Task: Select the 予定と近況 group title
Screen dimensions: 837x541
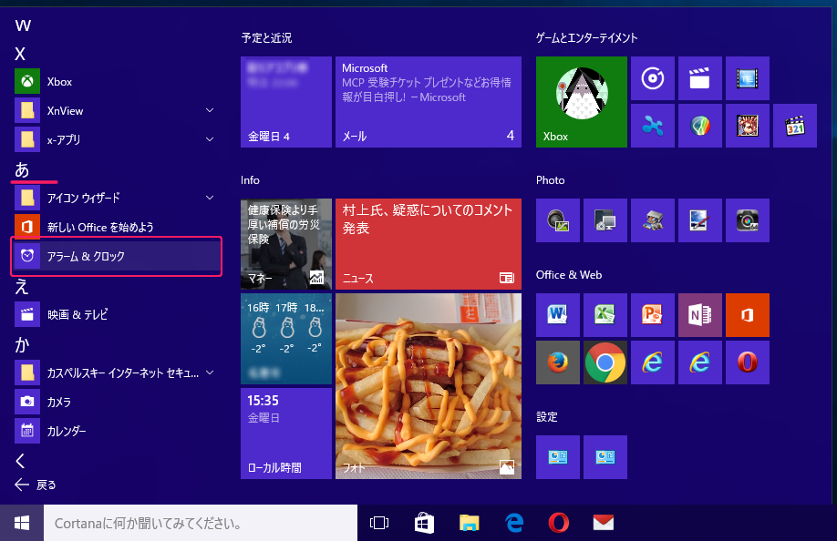Action: pos(266,38)
